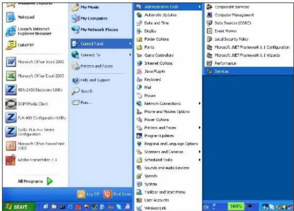
Task: Open Printers and Faxes in Start menu right pane
Action: click(x=101, y=66)
